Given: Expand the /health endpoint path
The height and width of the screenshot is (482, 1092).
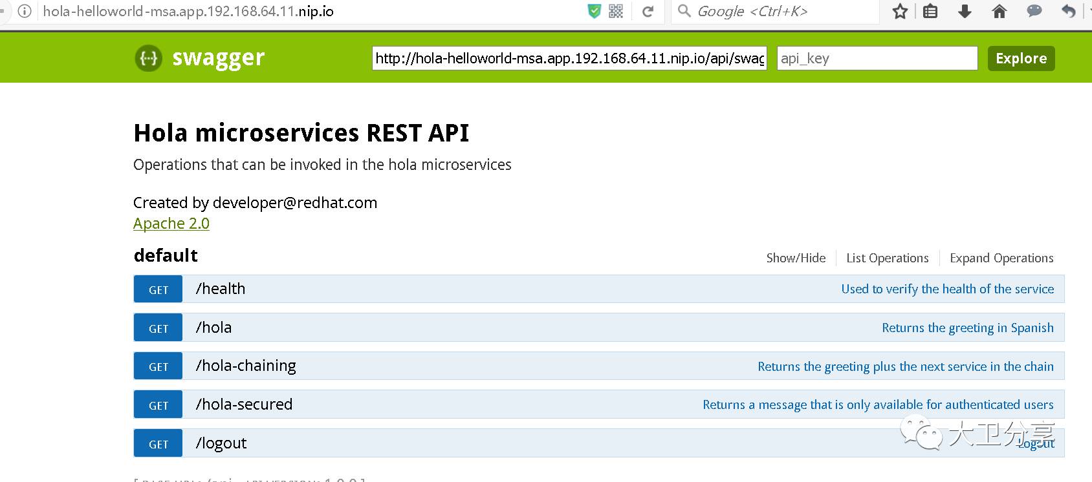Looking at the screenshot, I should point(221,289).
